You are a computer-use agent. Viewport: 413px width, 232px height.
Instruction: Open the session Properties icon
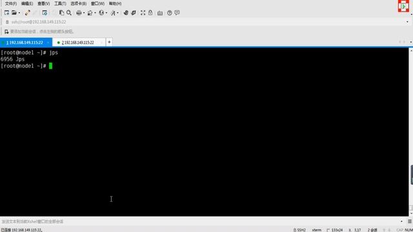[x=45, y=13]
